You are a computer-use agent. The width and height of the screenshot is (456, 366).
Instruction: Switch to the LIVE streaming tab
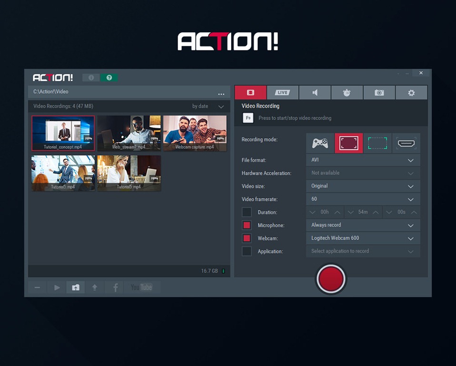pyautogui.click(x=283, y=92)
